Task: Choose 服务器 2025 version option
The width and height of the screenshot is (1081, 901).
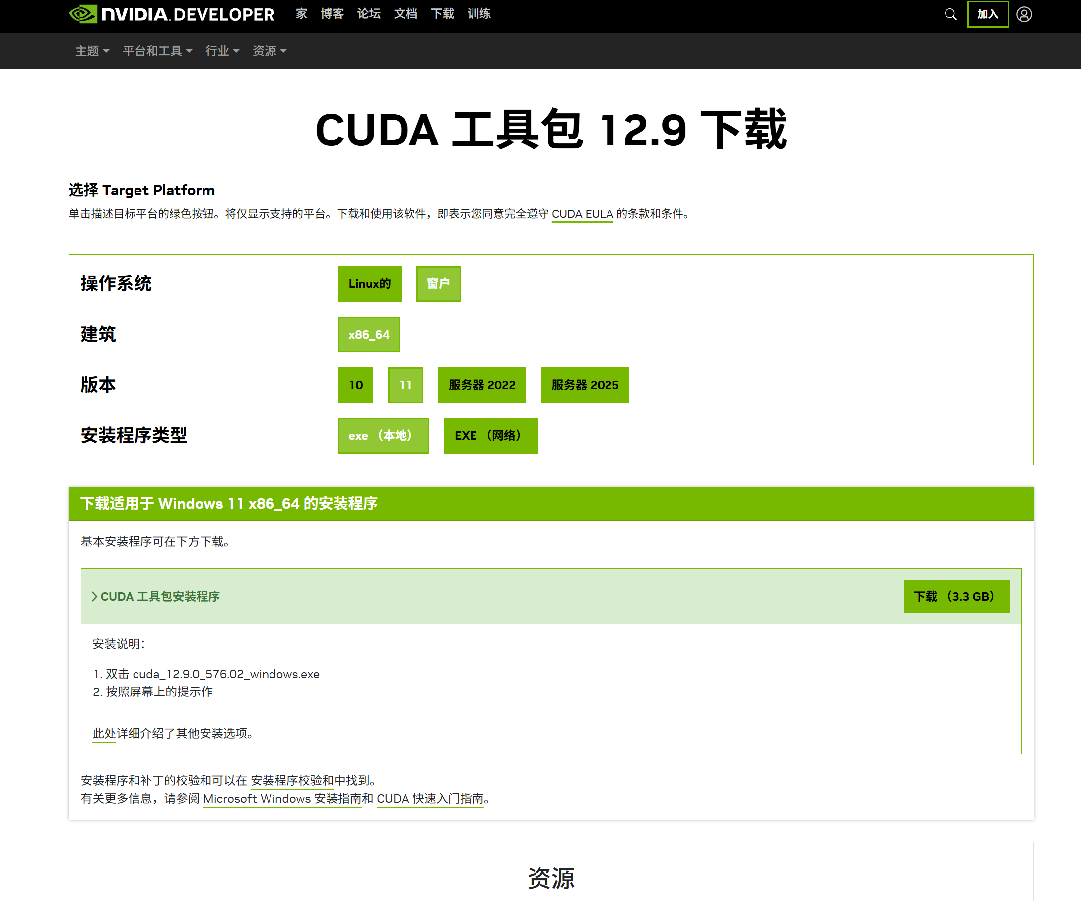Action: click(x=585, y=385)
